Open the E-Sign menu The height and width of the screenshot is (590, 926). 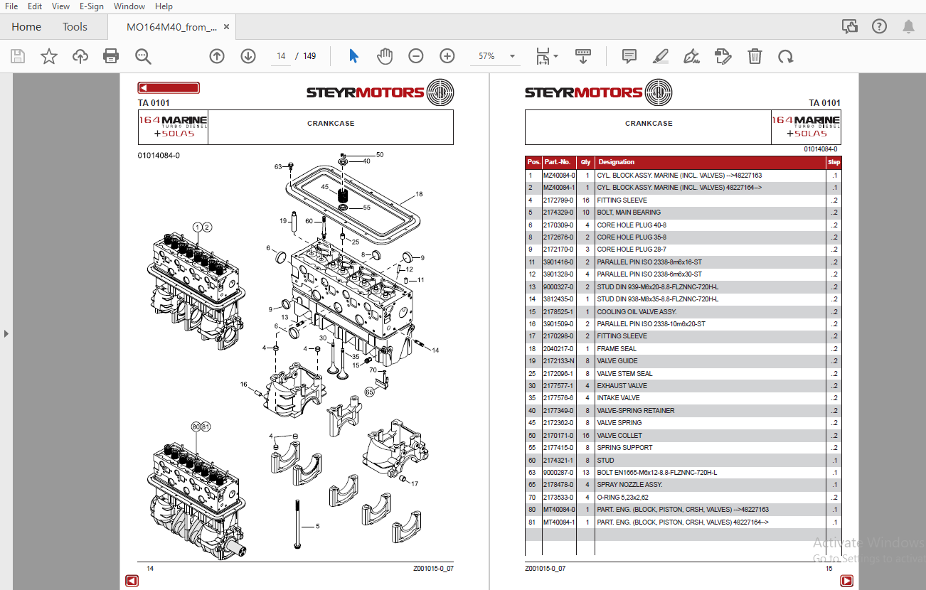pos(92,6)
